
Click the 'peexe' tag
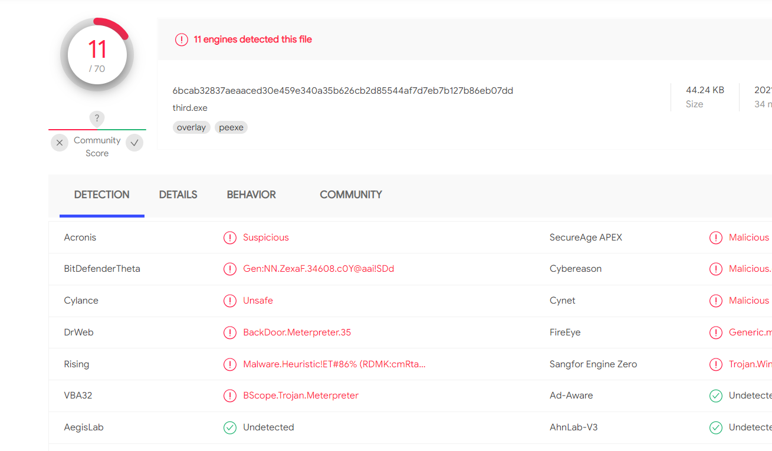[x=231, y=127]
